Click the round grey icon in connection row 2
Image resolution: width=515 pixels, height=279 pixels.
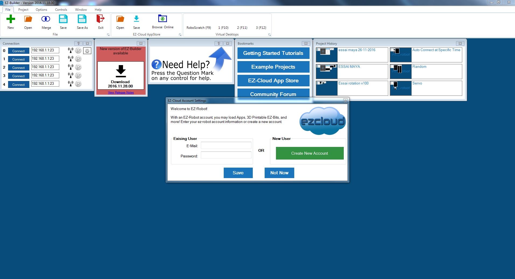pos(78,67)
